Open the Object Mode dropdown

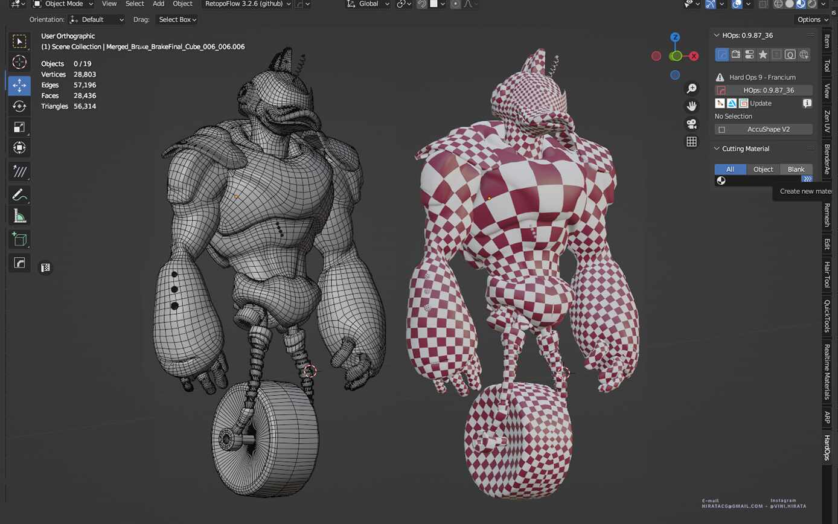pyautogui.click(x=63, y=4)
